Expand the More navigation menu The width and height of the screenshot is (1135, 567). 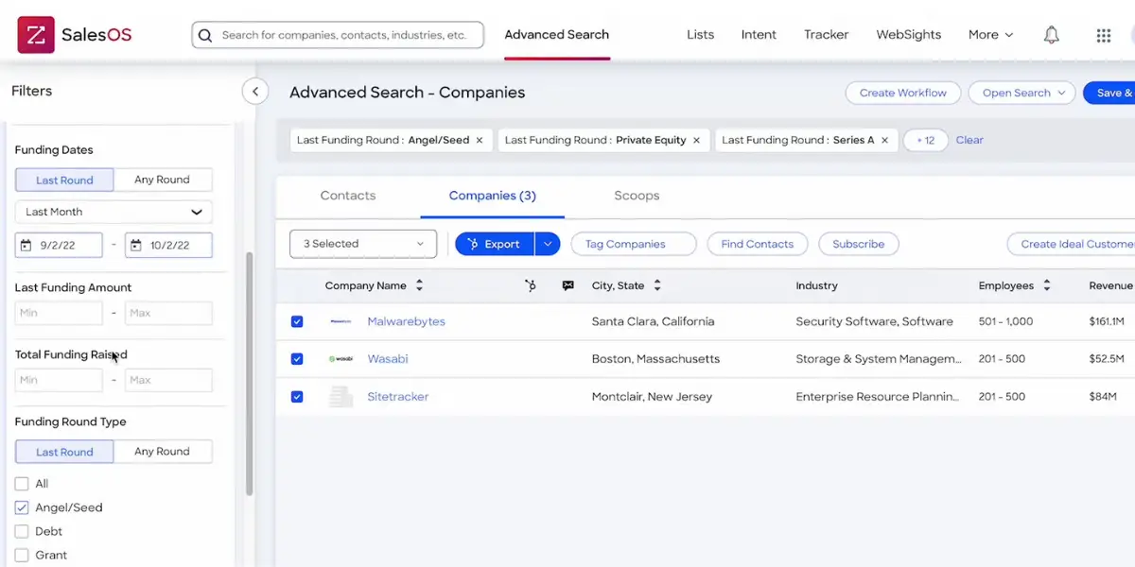(x=990, y=35)
